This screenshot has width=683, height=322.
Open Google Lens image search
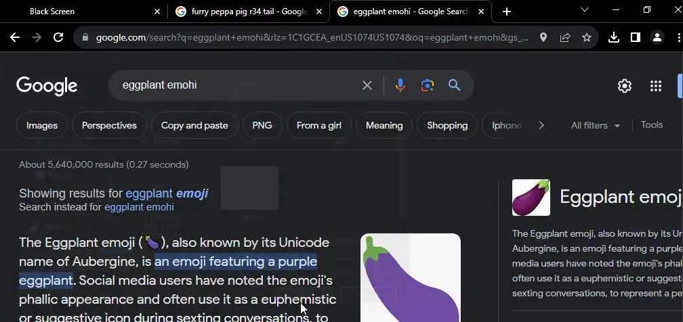click(427, 85)
